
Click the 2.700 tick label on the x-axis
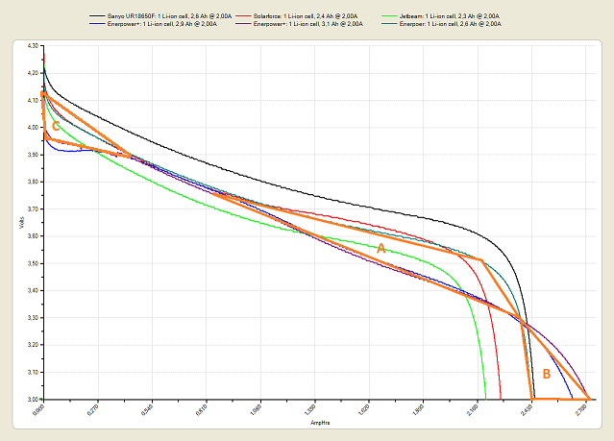tap(582, 410)
